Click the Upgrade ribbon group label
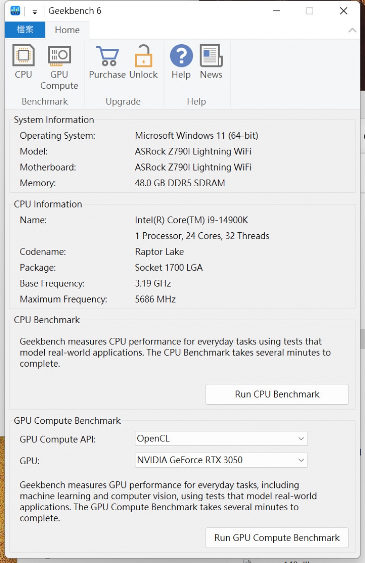The height and width of the screenshot is (563, 365). 123,102
